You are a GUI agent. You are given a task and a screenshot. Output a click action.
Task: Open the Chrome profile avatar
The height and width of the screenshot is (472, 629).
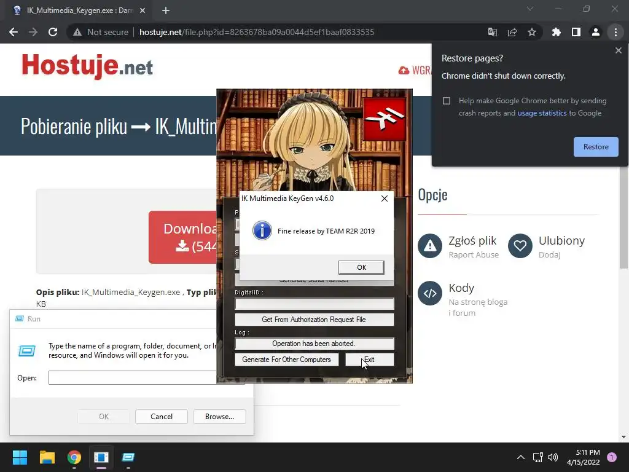click(x=596, y=32)
